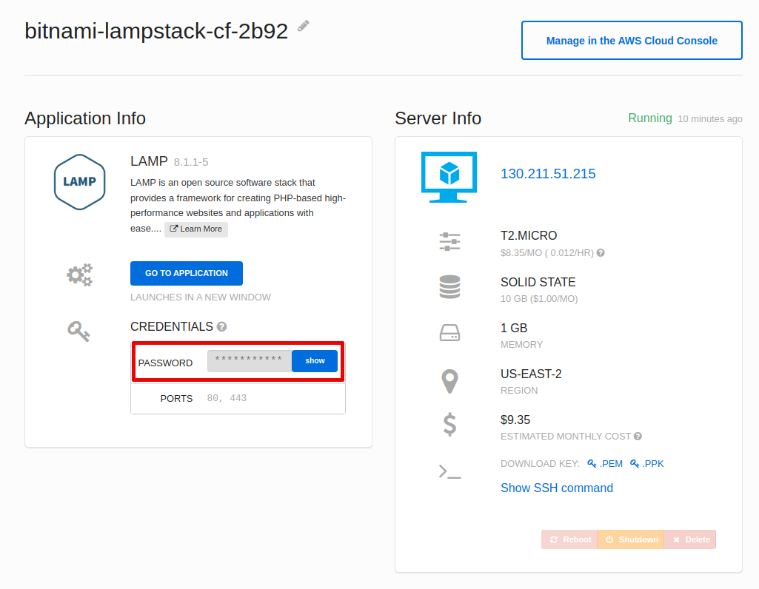Viewport: 759px width, 589px height.
Task: Click the 1 GB memory value
Action: tap(514, 328)
